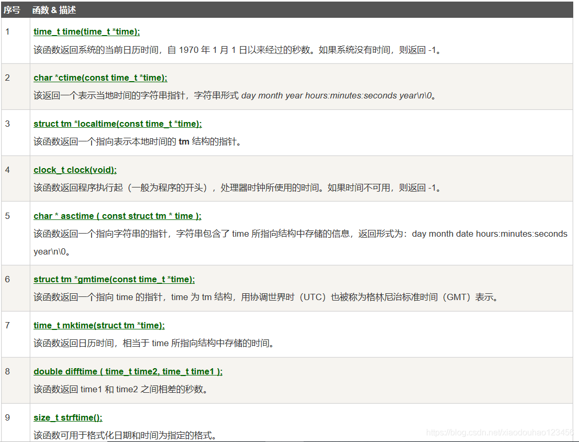
Task: Click row number 7 cell
Action: (16, 335)
